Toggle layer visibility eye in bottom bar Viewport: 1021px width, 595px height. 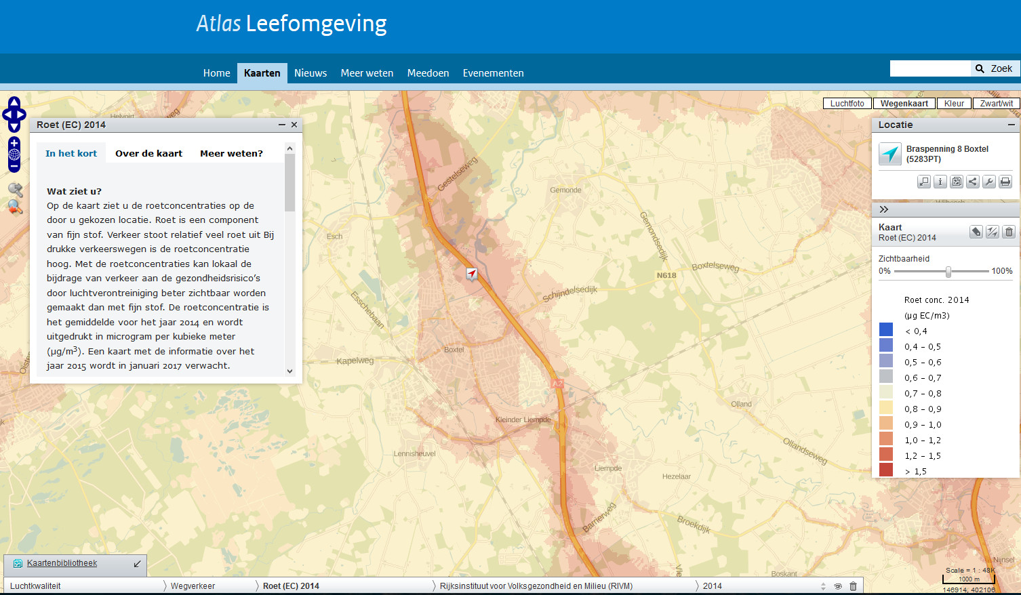(x=838, y=586)
